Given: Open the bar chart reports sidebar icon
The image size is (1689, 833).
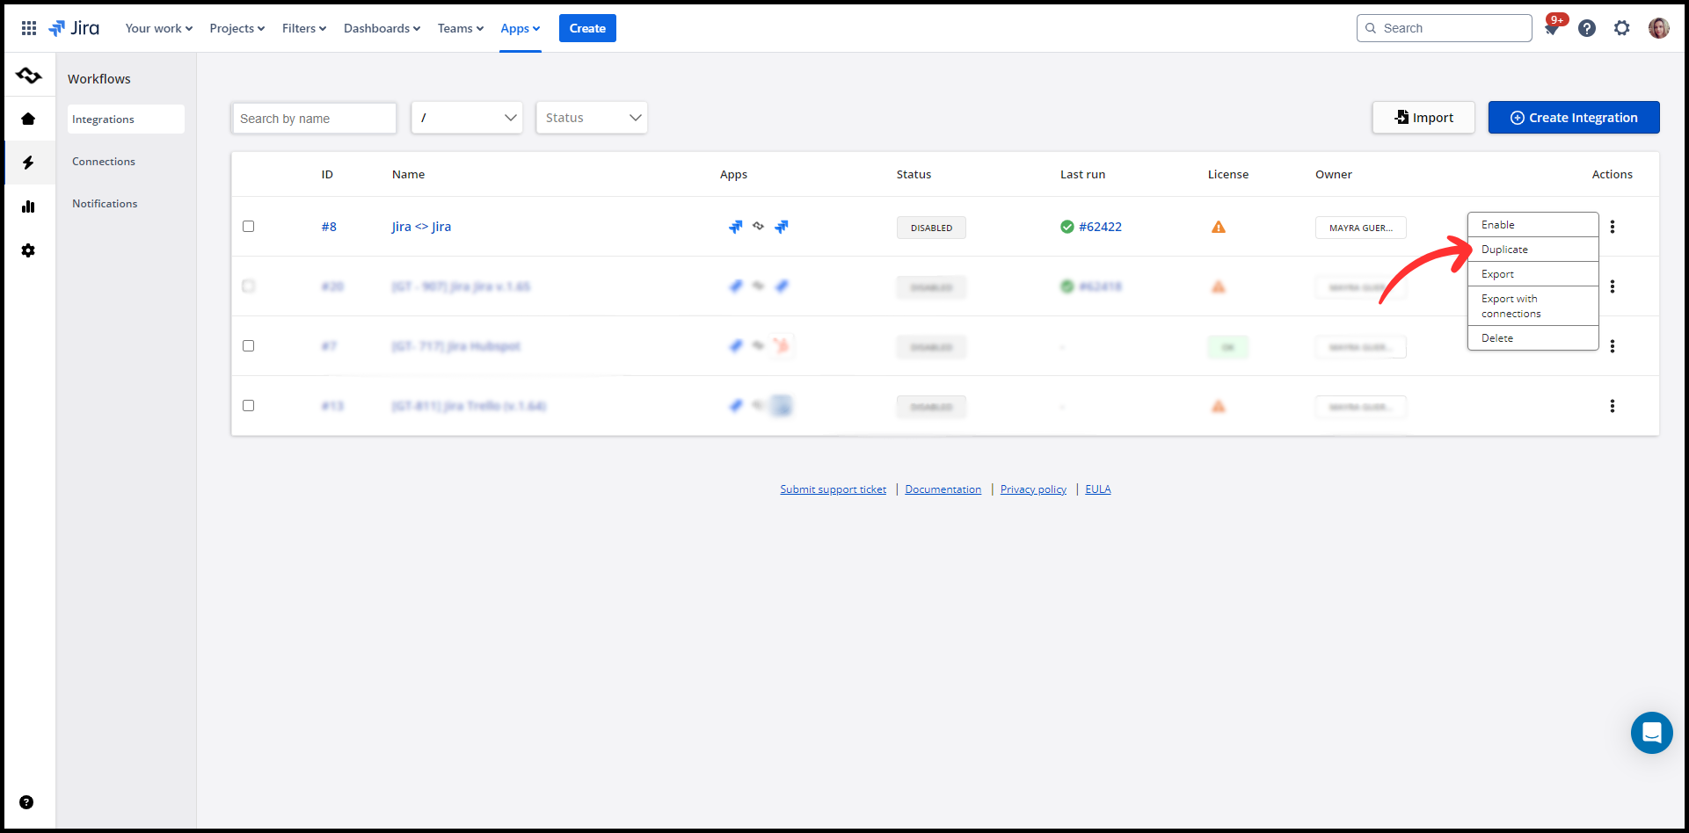Looking at the screenshot, I should pos(28,206).
